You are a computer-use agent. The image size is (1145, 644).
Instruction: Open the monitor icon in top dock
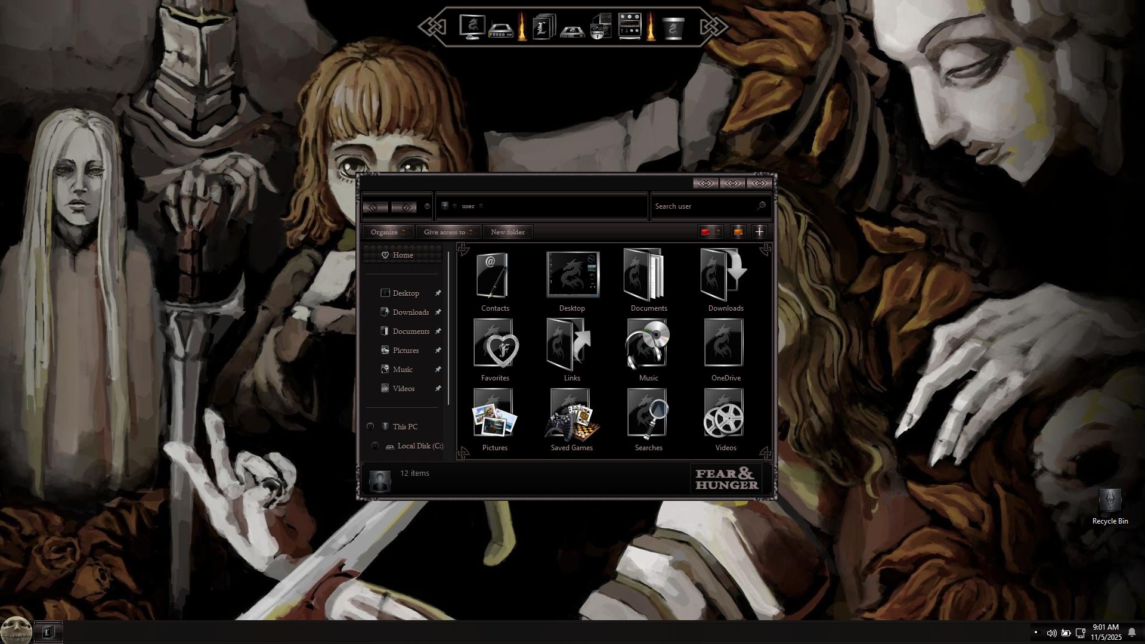(x=472, y=27)
